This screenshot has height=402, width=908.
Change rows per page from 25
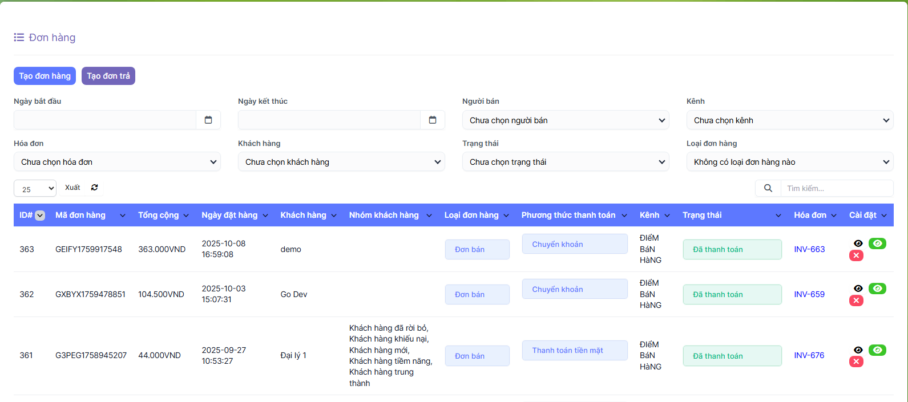[x=35, y=189]
